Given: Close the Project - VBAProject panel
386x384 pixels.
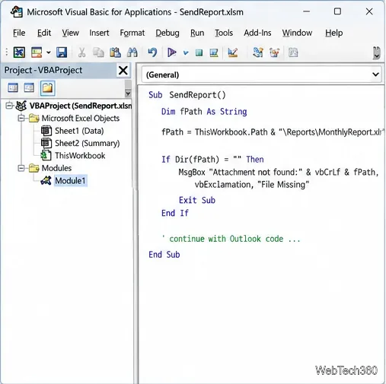Looking at the screenshot, I should point(123,70).
